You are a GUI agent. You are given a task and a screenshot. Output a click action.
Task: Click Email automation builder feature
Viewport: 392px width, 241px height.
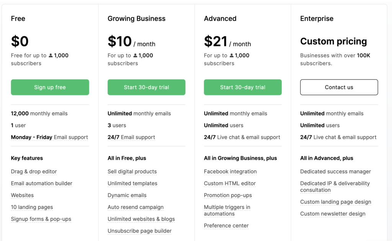click(41, 184)
